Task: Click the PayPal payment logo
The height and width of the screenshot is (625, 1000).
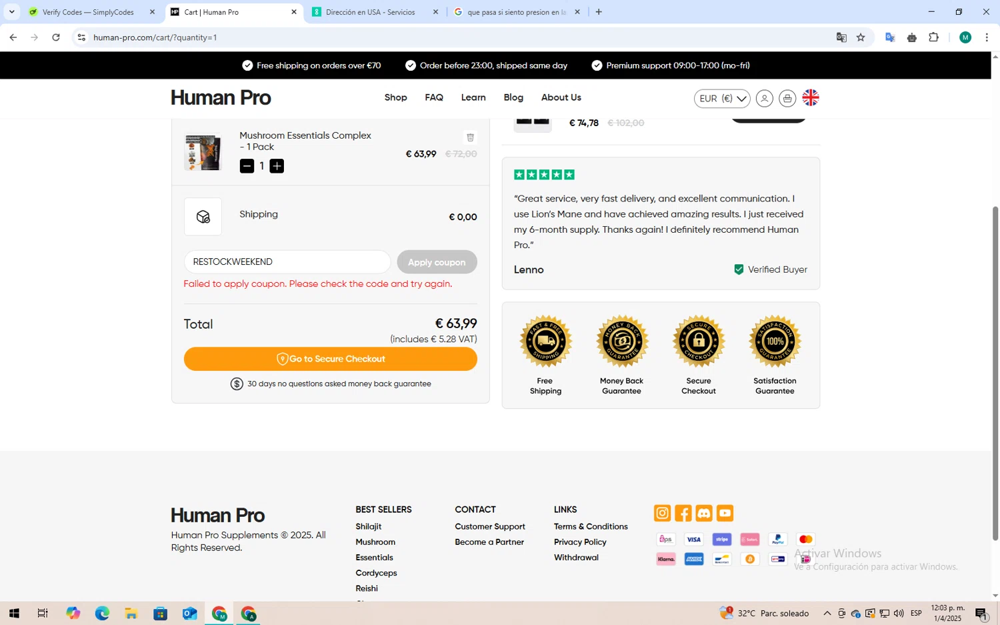Action: click(x=777, y=540)
